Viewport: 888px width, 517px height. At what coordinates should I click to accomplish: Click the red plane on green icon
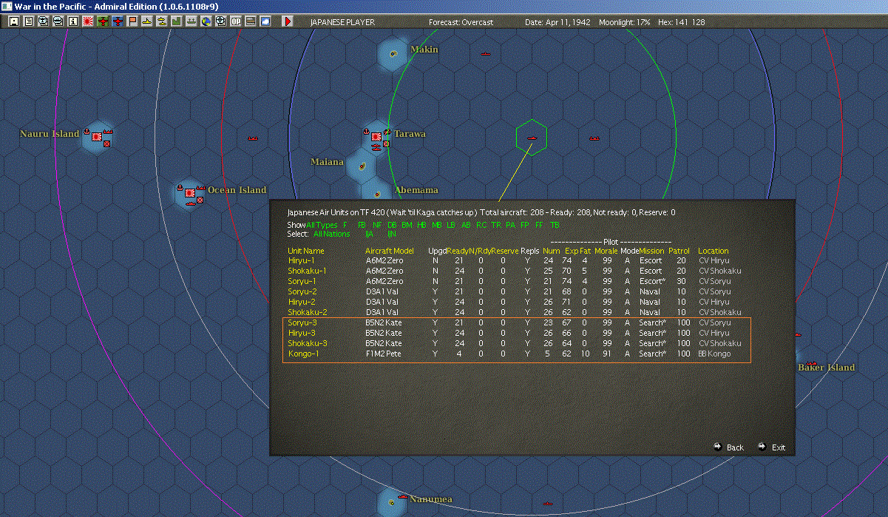(103, 22)
